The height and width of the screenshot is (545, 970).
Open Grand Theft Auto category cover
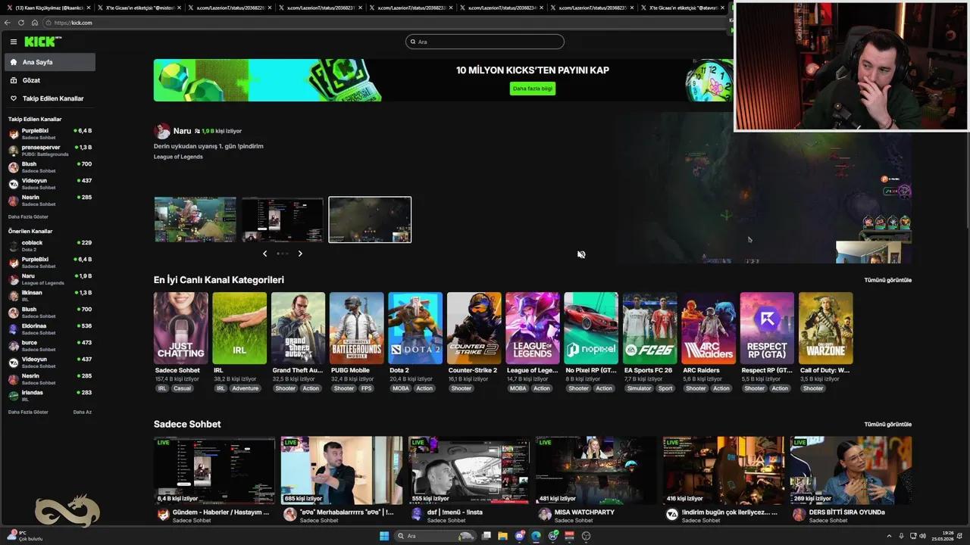(x=299, y=328)
